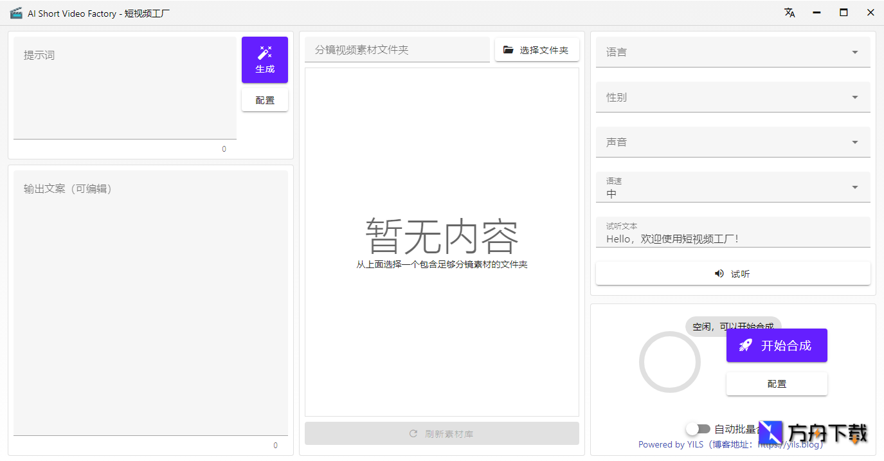884x461 pixels.
Task: Open the 声音 dropdown
Action: pyautogui.click(x=732, y=142)
